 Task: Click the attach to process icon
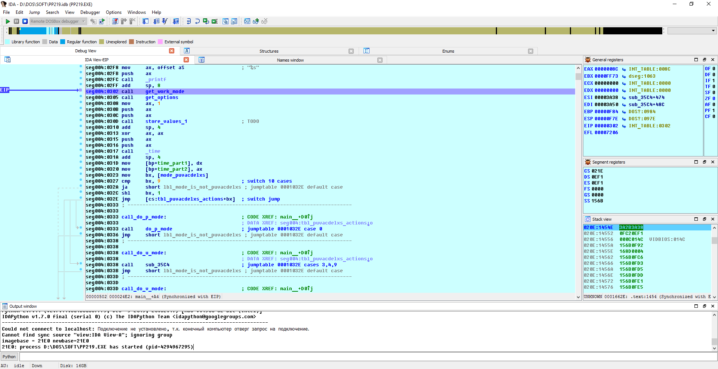93,21
